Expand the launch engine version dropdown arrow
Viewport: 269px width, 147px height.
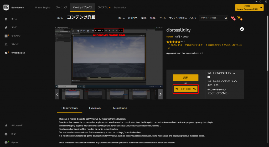click(x=261, y=8)
